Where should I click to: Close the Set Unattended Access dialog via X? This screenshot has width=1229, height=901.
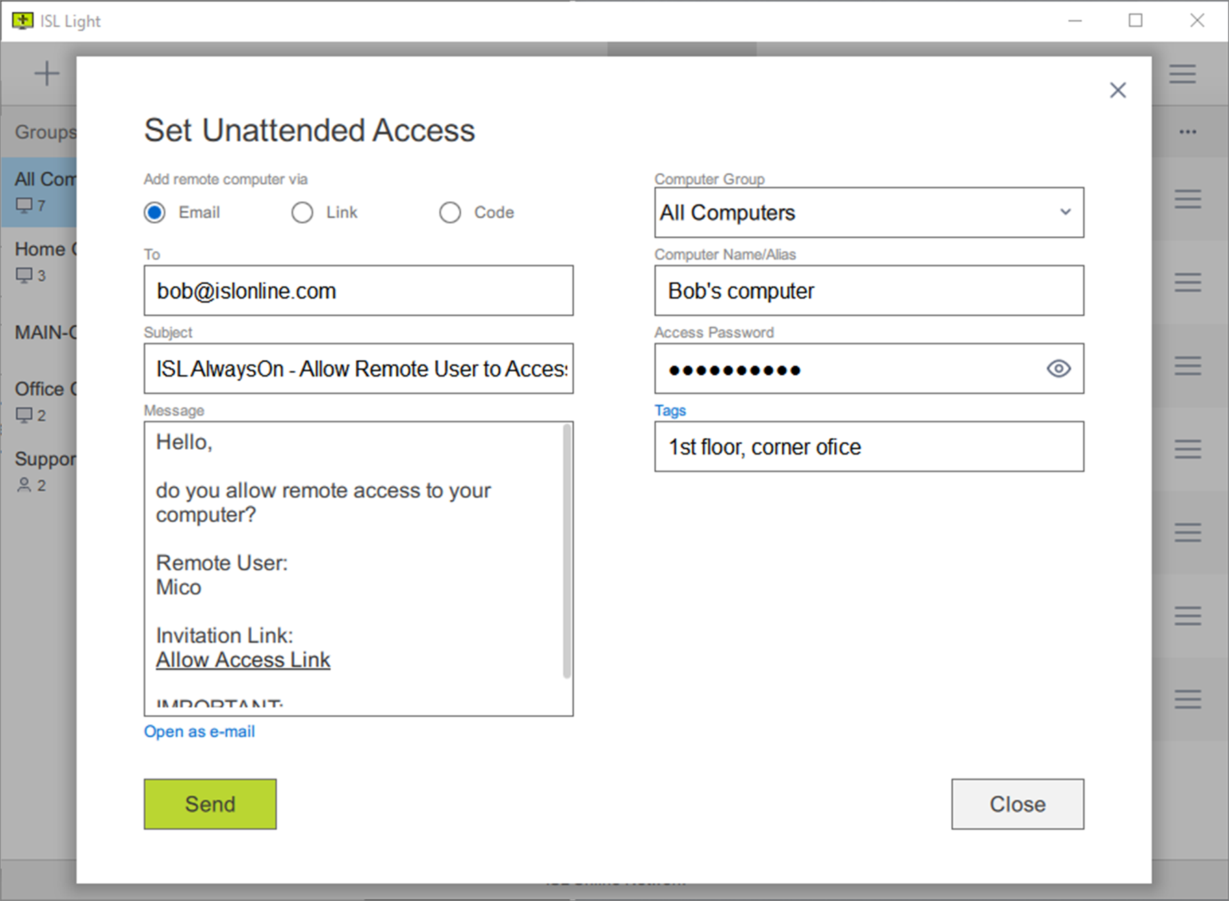point(1118,90)
